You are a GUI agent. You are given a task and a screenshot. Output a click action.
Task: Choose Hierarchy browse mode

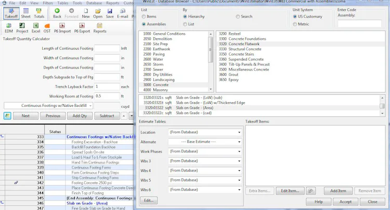(x=185, y=17)
